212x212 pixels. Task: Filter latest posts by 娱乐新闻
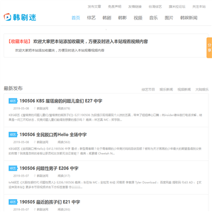tap(166, 90)
